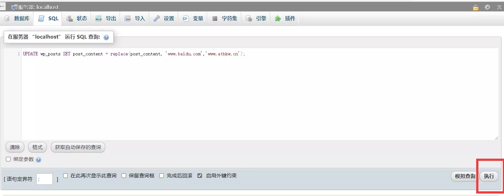Viewport: 504px width, 196px height.
Task: Click the status chart icon
Action: (x=70, y=19)
